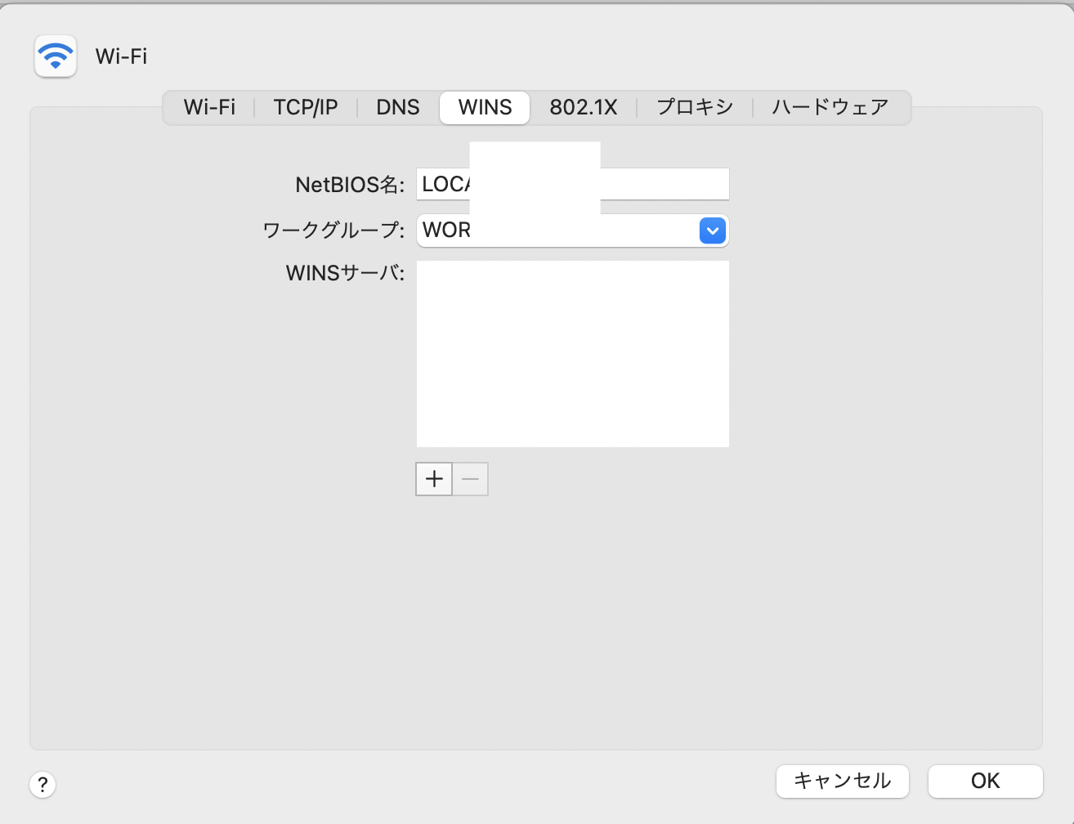This screenshot has height=824, width=1074.
Task: Go to the 802.1X tab
Action: 584,107
